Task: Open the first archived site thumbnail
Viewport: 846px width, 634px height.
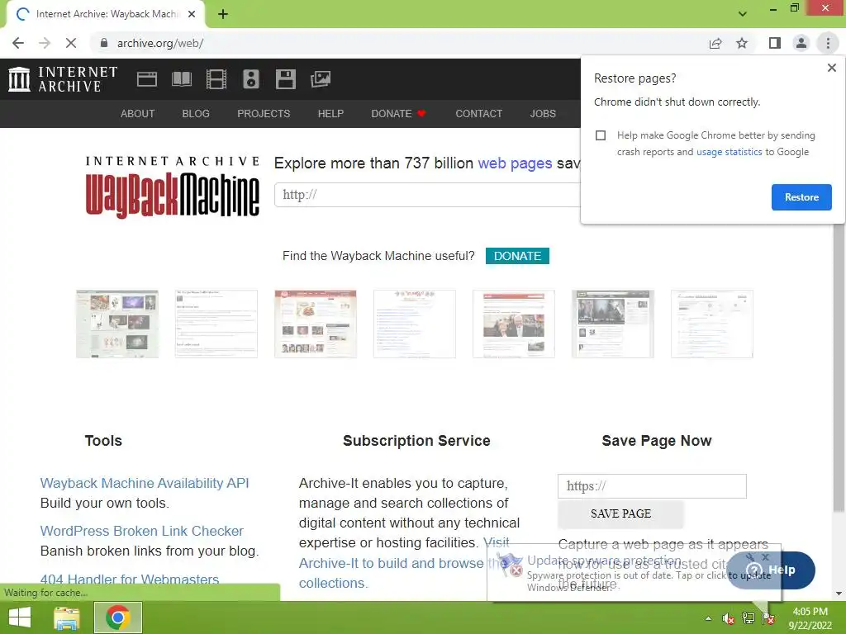Action: (x=117, y=324)
